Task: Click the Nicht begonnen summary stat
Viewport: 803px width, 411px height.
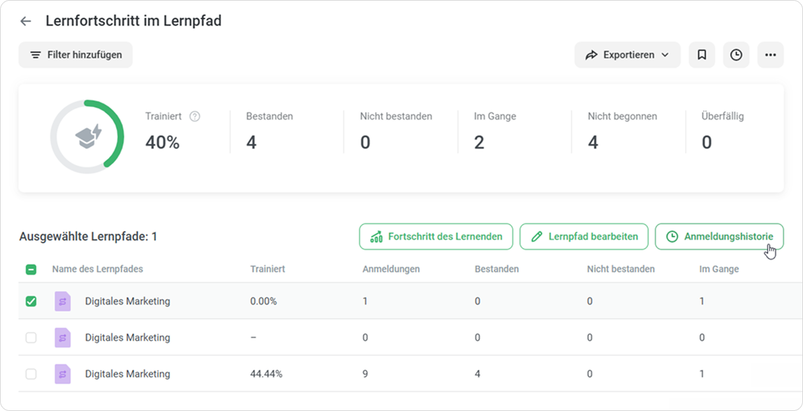Action: click(x=622, y=132)
